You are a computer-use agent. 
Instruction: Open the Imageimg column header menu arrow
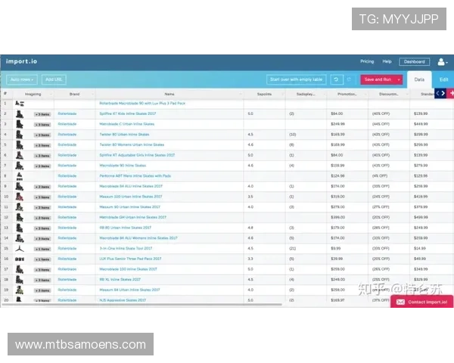(51, 94)
